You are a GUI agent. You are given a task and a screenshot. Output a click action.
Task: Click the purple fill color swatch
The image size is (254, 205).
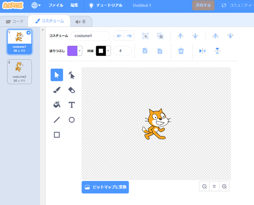[72, 51]
